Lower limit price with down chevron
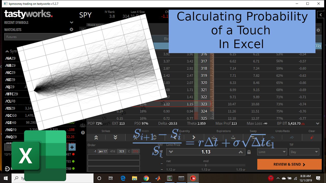Screen dimensions: 326x183 (171, 152)
